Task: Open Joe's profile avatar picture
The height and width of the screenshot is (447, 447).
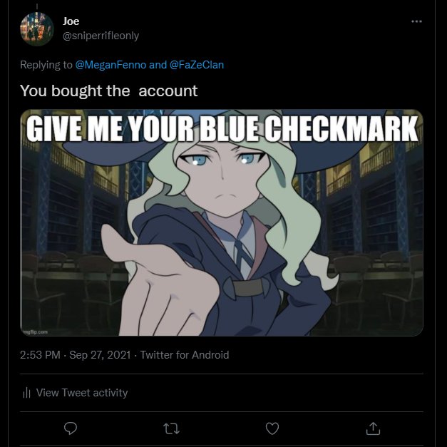Action: coord(37,29)
